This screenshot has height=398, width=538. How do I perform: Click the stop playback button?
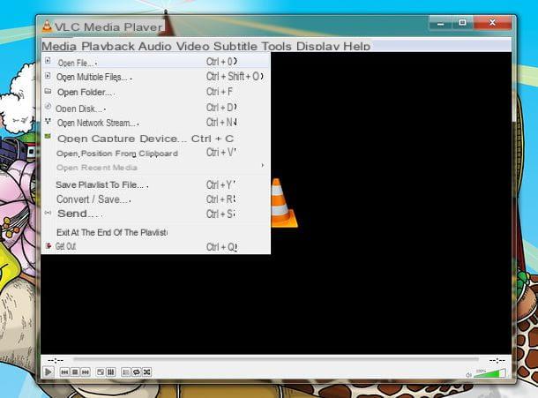(x=75, y=372)
